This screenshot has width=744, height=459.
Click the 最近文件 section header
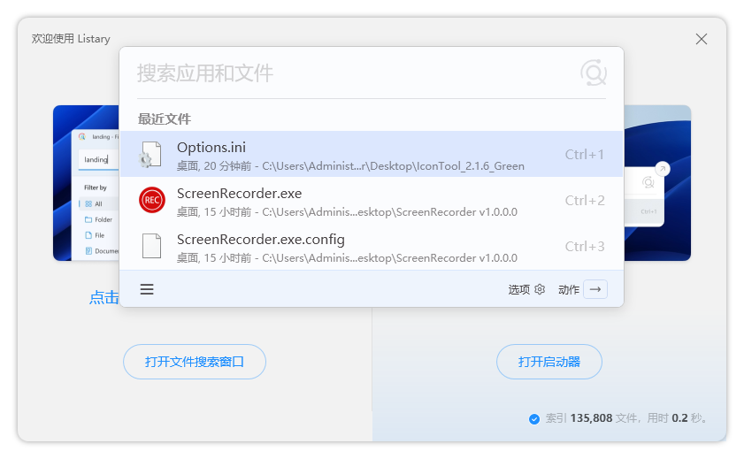[x=165, y=119]
